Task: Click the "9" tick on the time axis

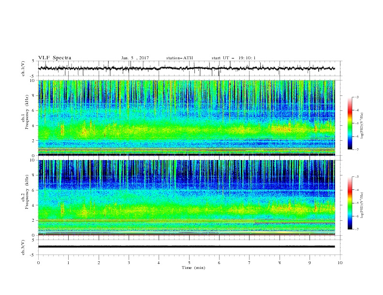Action: coord(309,263)
